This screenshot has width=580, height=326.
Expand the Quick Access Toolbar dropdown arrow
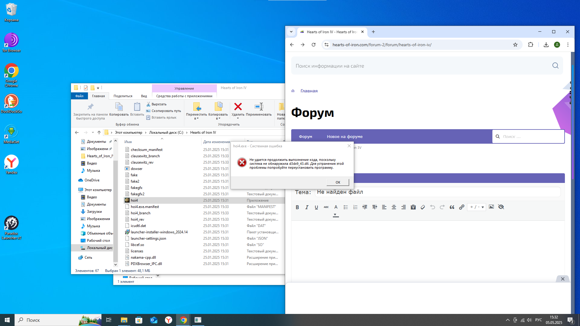[x=98, y=88]
